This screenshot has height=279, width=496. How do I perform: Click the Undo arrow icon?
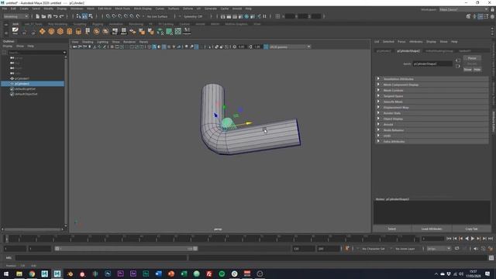tap(55, 16)
